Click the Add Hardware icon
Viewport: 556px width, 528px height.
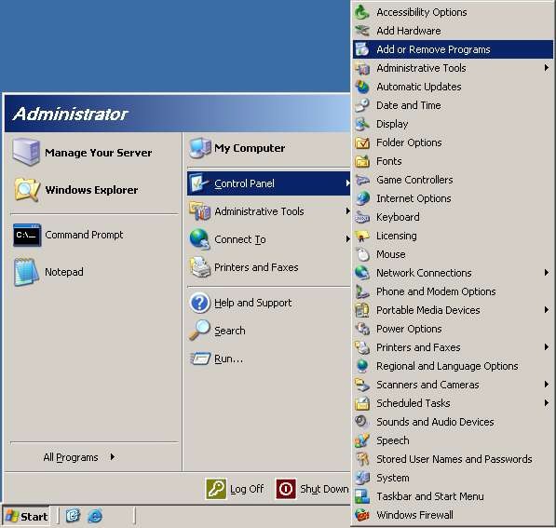click(362, 31)
